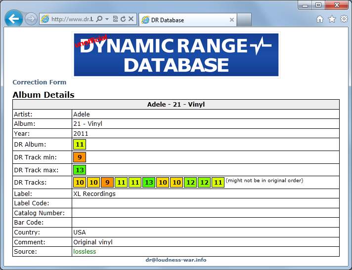Click the orange 9 box in DR Tracks row
This screenshot has height=270, width=352.
(x=107, y=183)
